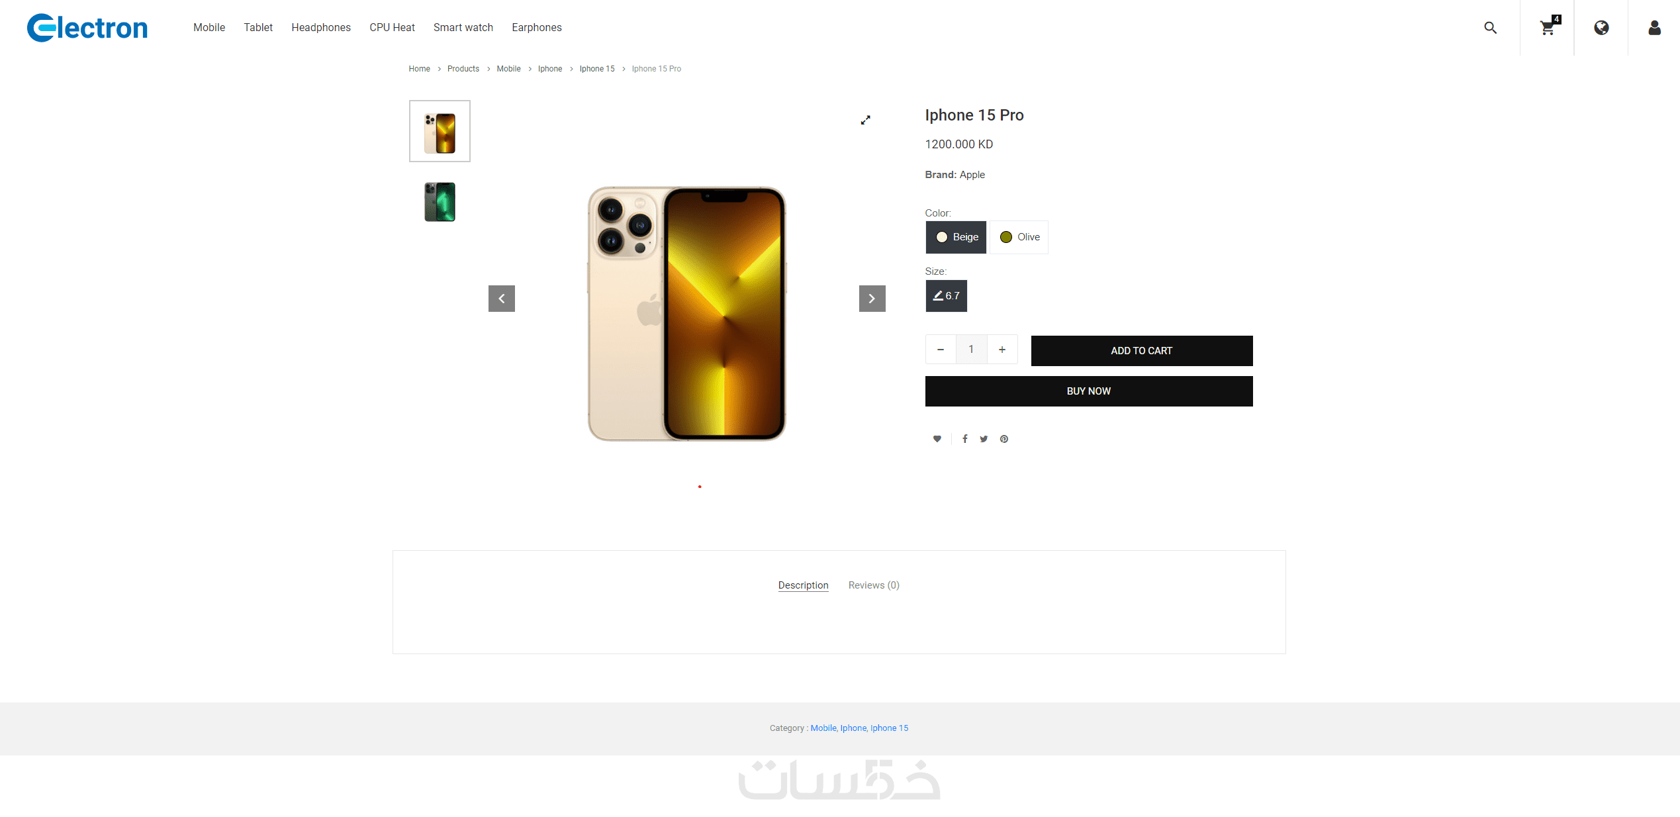Open the globe language selector

pyautogui.click(x=1601, y=28)
